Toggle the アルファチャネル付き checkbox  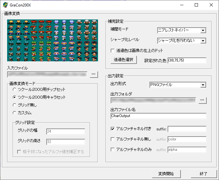pos(113,129)
